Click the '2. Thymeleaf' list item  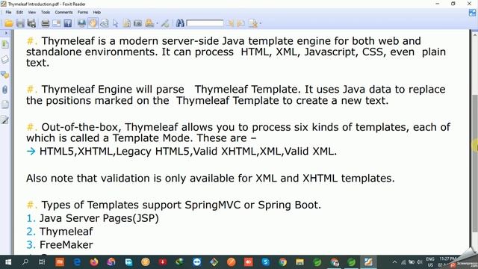pos(60,232)
